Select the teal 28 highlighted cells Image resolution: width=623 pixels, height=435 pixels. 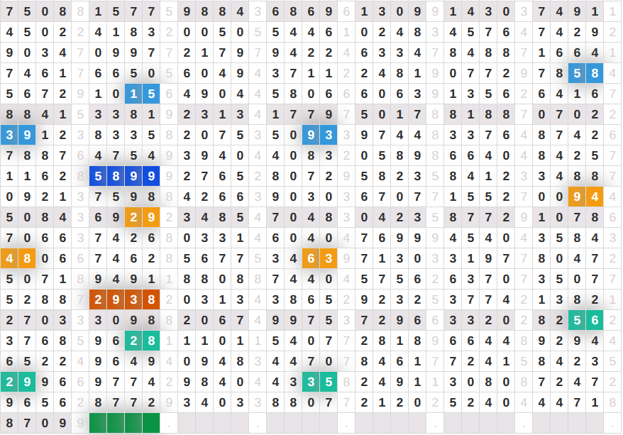142,341
